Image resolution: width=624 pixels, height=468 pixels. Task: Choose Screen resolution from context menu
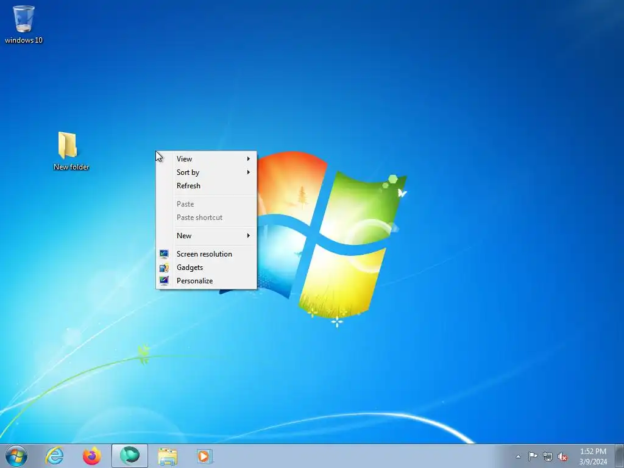[206, 254]
